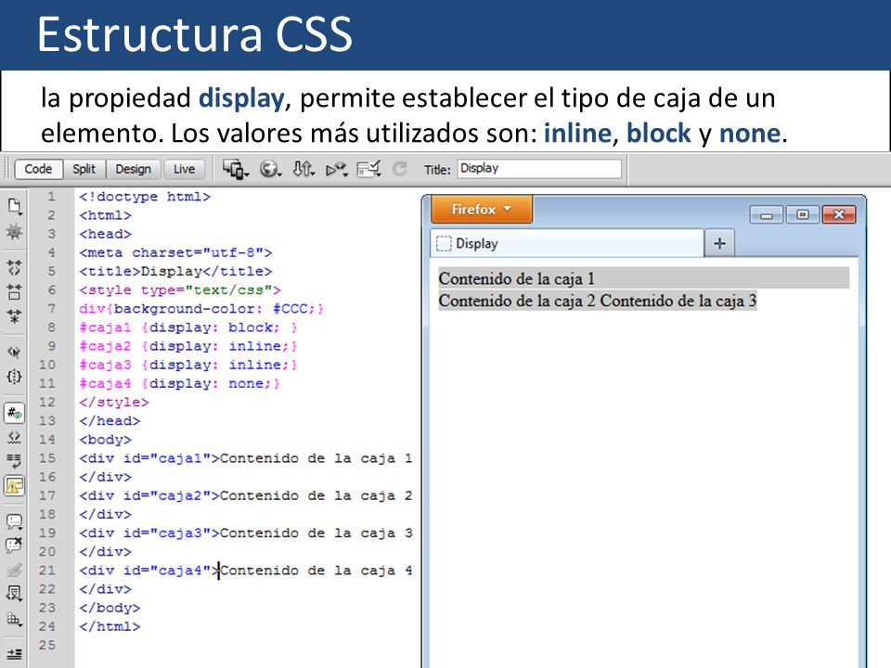891x668 pixels.
Task: Toggle Highlight Invalid Code
Action: (14, 438)
